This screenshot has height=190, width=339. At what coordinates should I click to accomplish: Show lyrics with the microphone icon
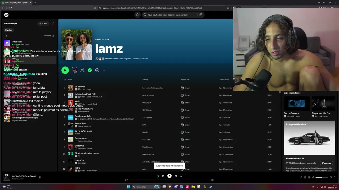pos(301,177)
